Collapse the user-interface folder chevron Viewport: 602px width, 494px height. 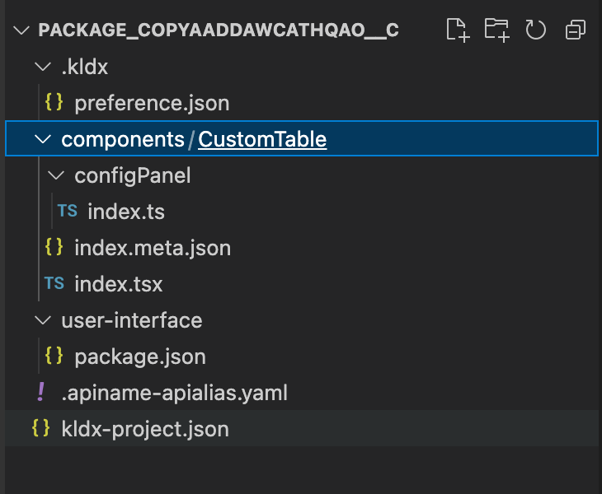tap(43, 320)
